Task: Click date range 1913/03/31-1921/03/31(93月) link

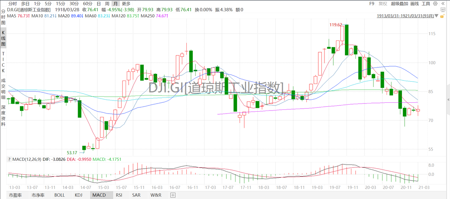Action: [x=405, y=16]
